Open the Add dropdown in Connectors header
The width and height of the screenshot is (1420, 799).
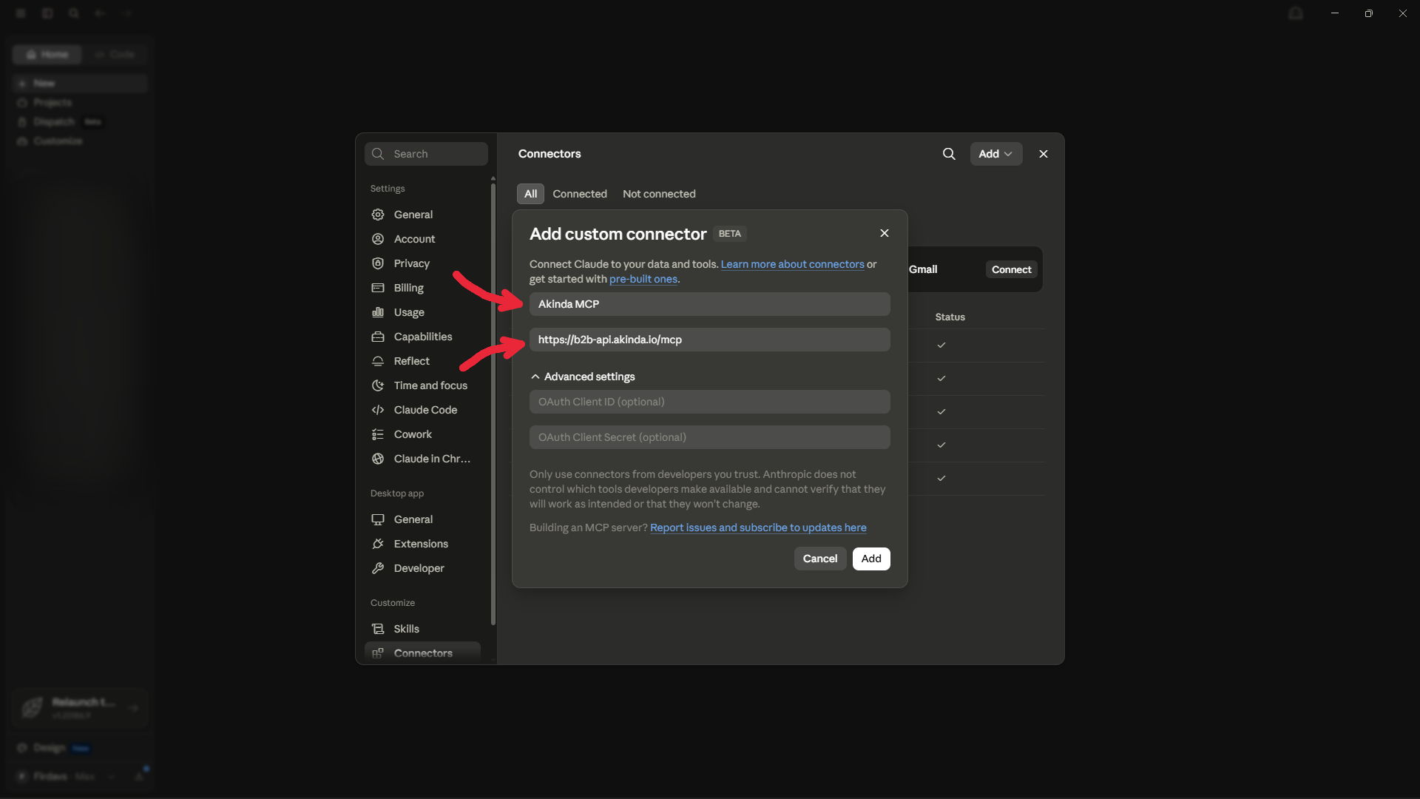click(x=996, y=154)
